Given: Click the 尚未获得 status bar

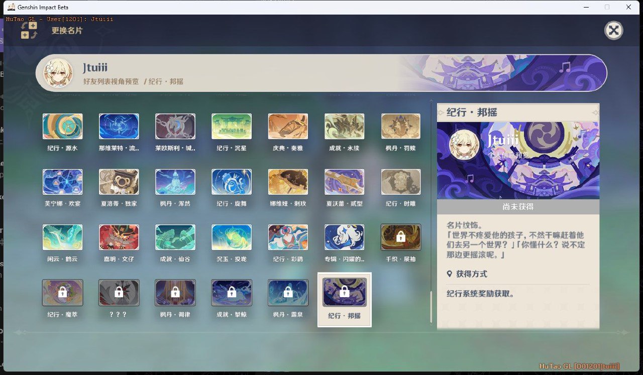Looking at the screenshot, I should point(518,207).
